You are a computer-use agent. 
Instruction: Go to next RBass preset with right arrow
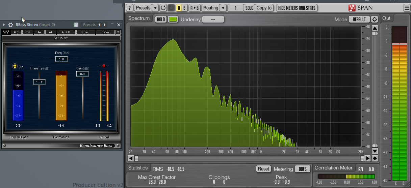pyautogui.click(x=51, y=32)
